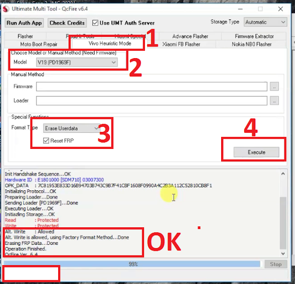Select the Vivo Heuristic Mode tab

coord(110,43)
